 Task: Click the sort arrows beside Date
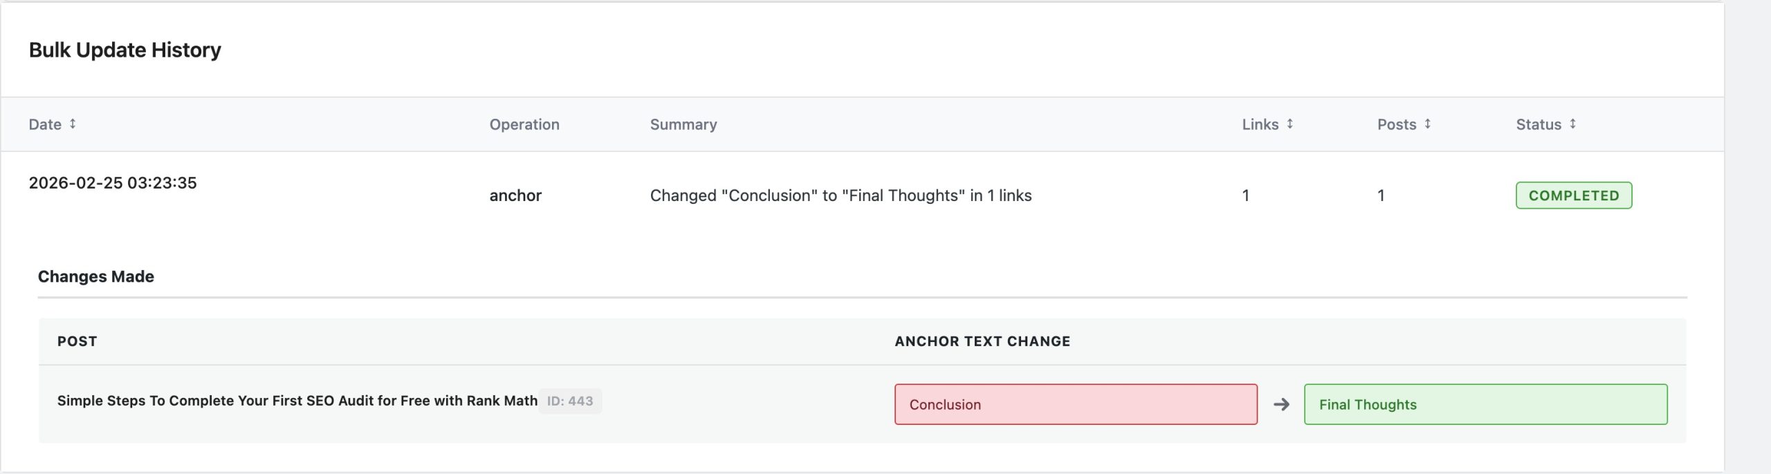[x=73, y=124]
